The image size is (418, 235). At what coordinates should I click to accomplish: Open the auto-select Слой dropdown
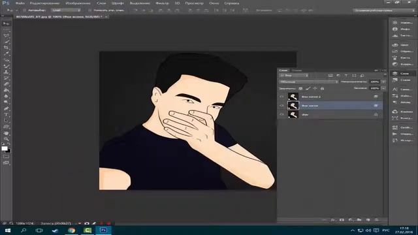coord(66,10)
